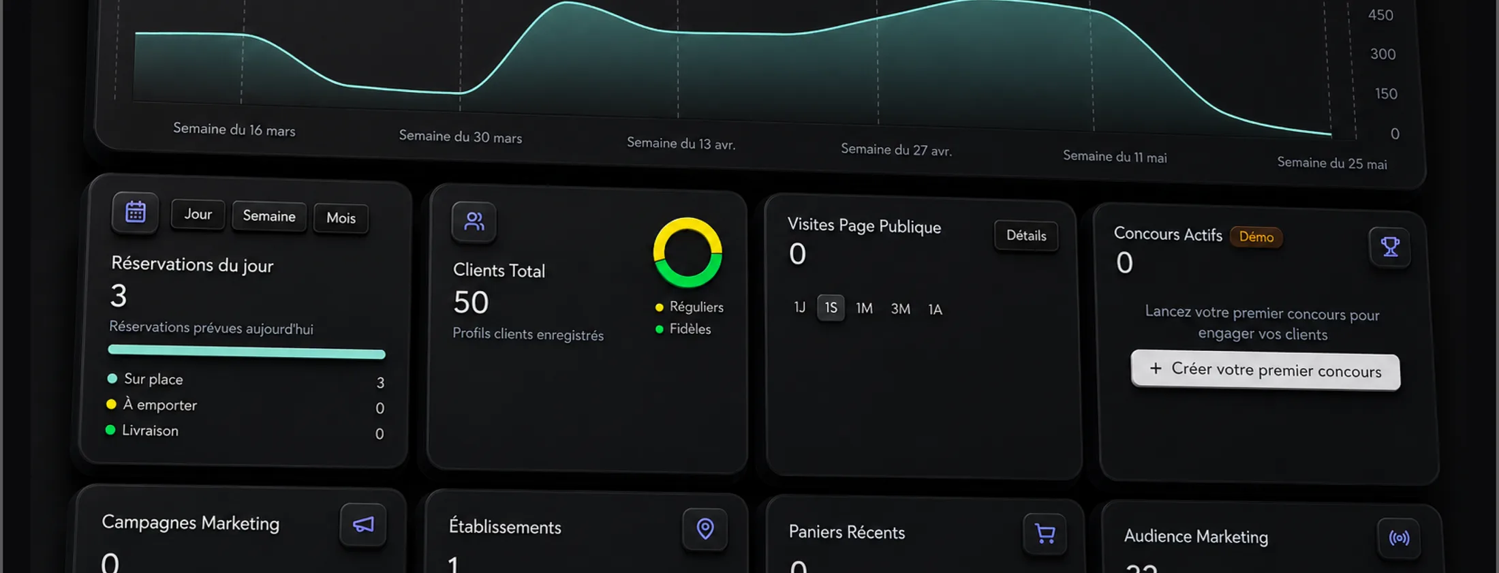Click the À emporter row

(245, 406)
